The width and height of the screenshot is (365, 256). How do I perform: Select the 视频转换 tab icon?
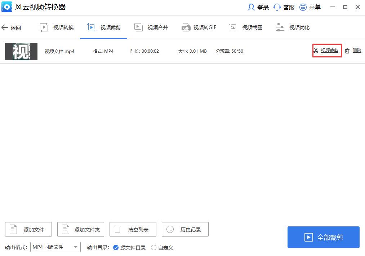tap(44, 27)
